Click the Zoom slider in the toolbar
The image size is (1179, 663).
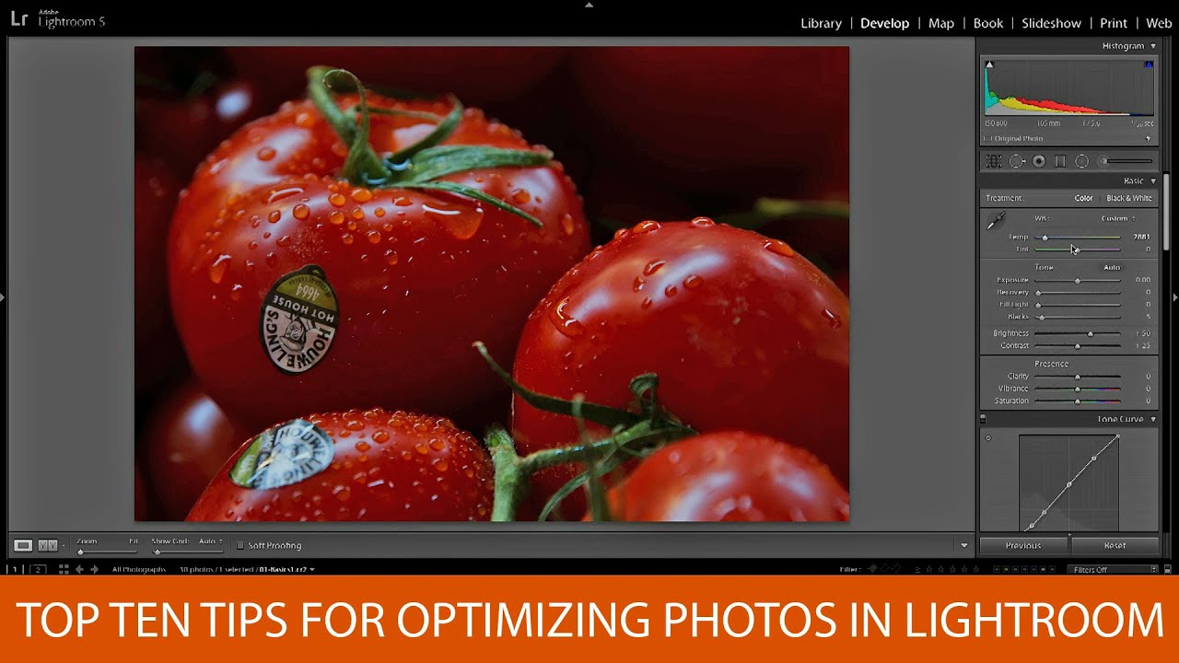pyautogui.click(x=107, y=552)
